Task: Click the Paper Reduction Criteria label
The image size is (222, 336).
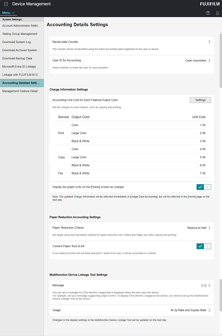Action: 68,228
